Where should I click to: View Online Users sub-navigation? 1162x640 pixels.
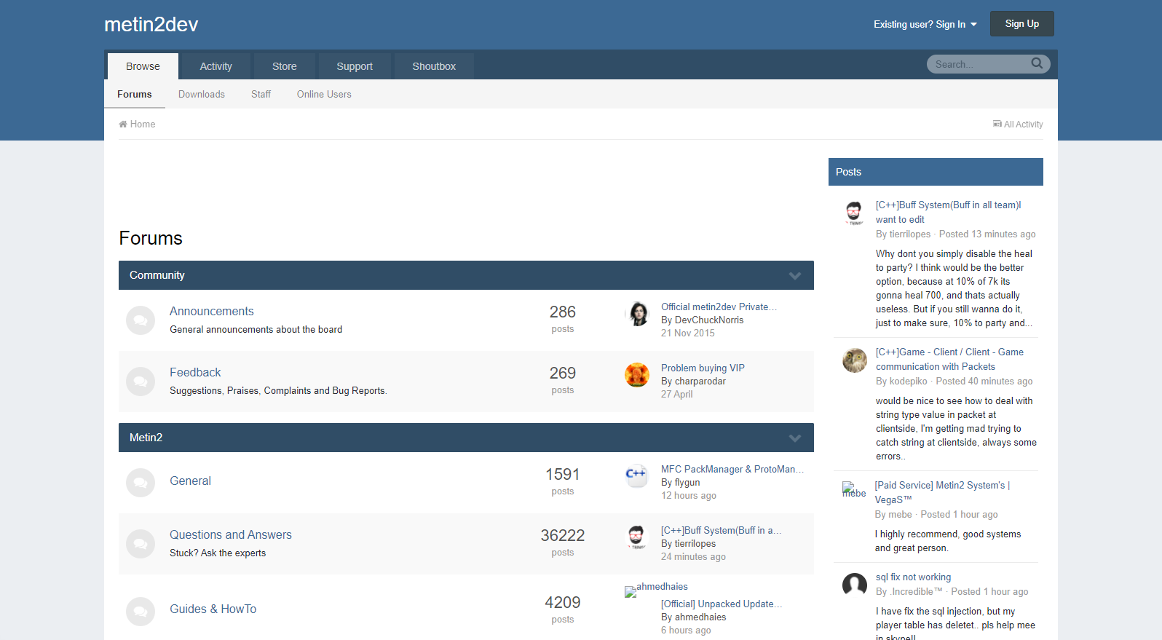click(x=324, y=94)
